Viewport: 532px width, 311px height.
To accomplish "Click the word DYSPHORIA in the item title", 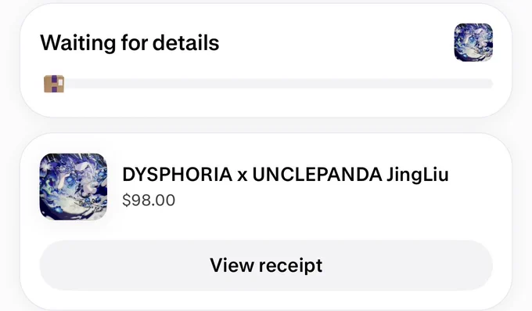I will [x=177, y=175].
